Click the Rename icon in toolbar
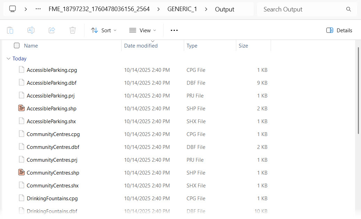This screenshot has width=361, height=219. point(31,30)
